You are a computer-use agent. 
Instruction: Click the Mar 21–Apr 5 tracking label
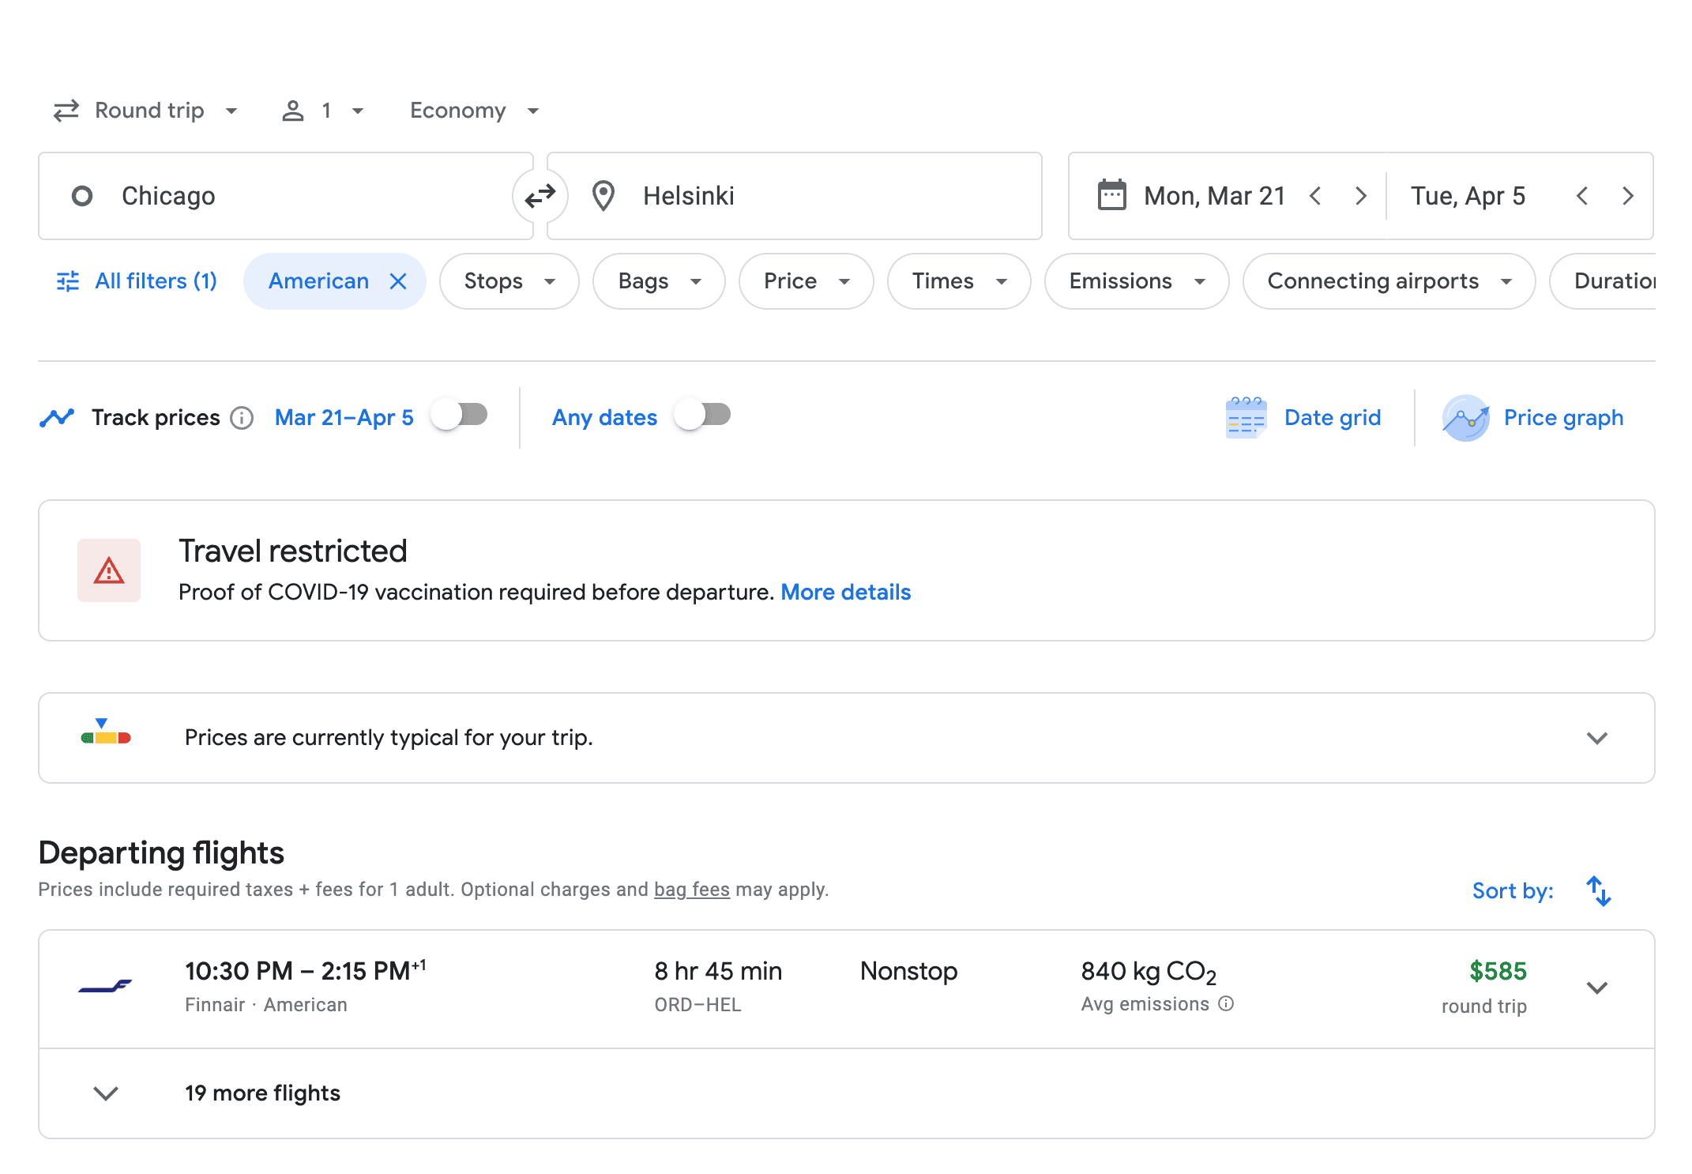coord(344,417)
